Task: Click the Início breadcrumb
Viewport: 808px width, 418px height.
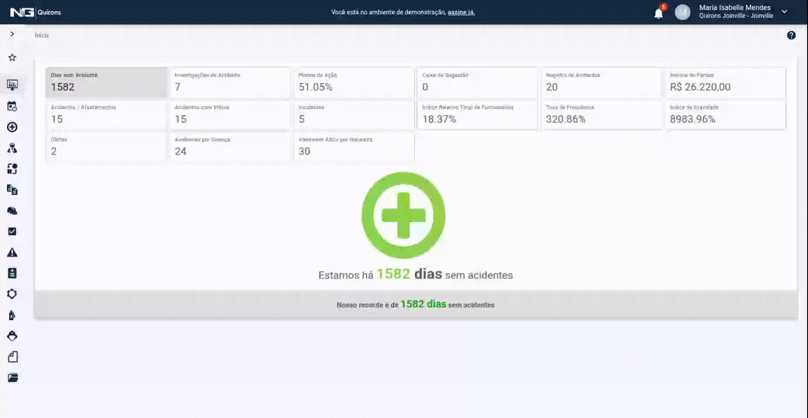Action: [42, 35]
